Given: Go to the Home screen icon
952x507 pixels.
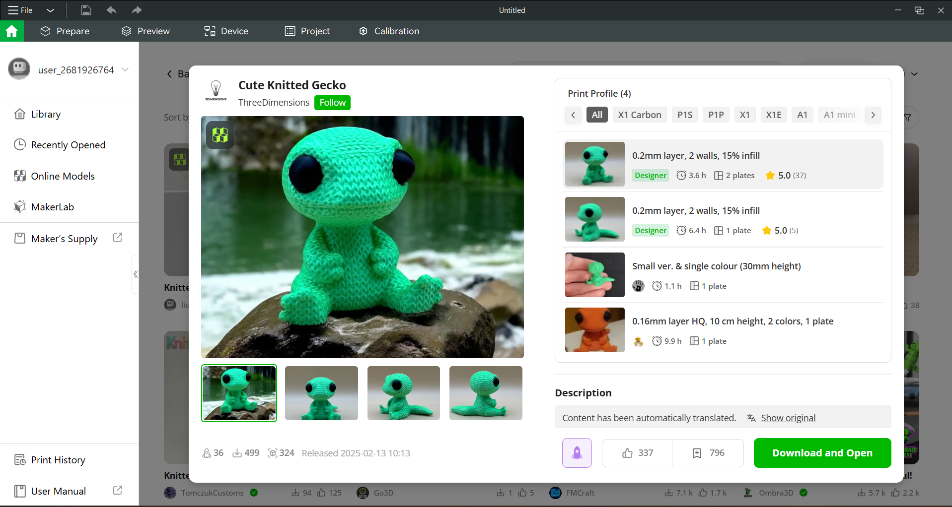Looking at the screenshot, I should tap(11, 31).
